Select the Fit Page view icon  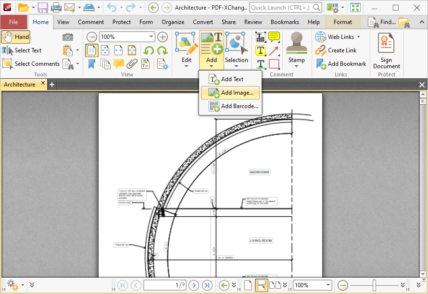pos(105,50)
